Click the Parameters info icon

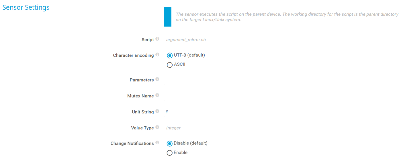point(157,79)
